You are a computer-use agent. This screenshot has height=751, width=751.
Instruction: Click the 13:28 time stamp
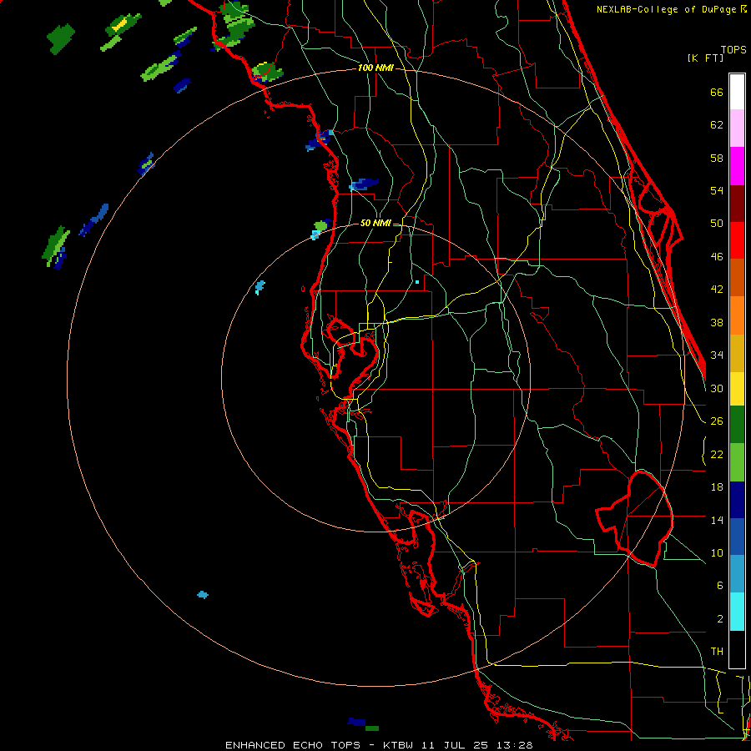tap(514, 745)
